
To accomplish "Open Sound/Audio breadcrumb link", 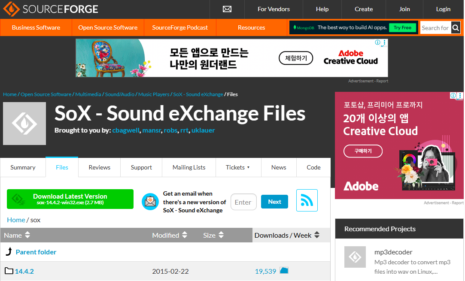I will point(120,94).
